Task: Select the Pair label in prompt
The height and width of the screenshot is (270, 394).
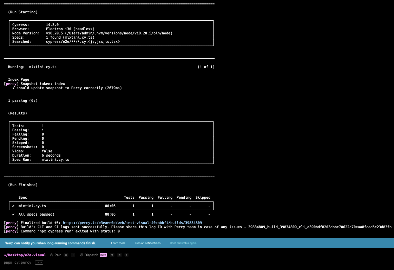Action: 58,255
